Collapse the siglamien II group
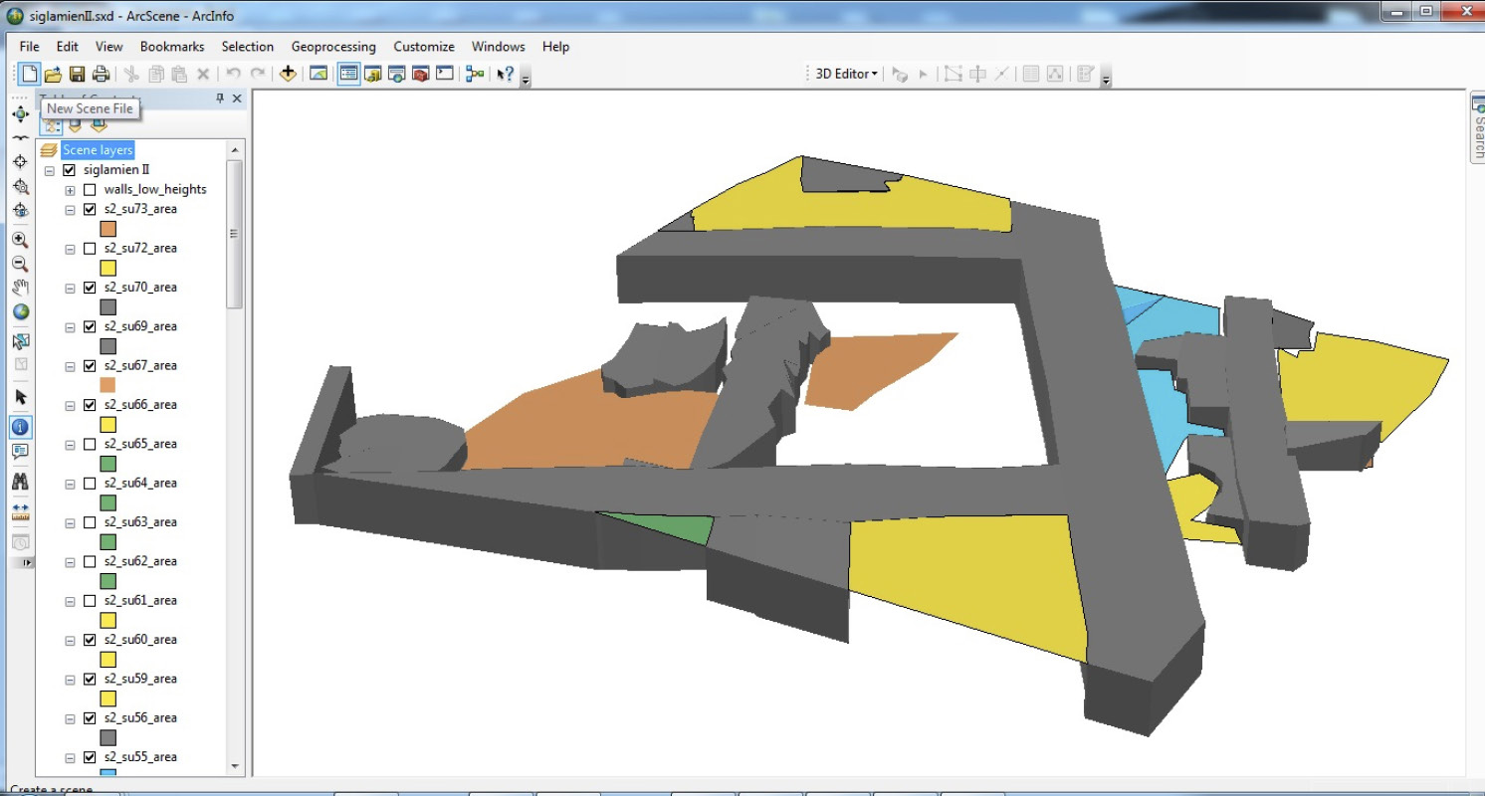 [x=49, y=171]
